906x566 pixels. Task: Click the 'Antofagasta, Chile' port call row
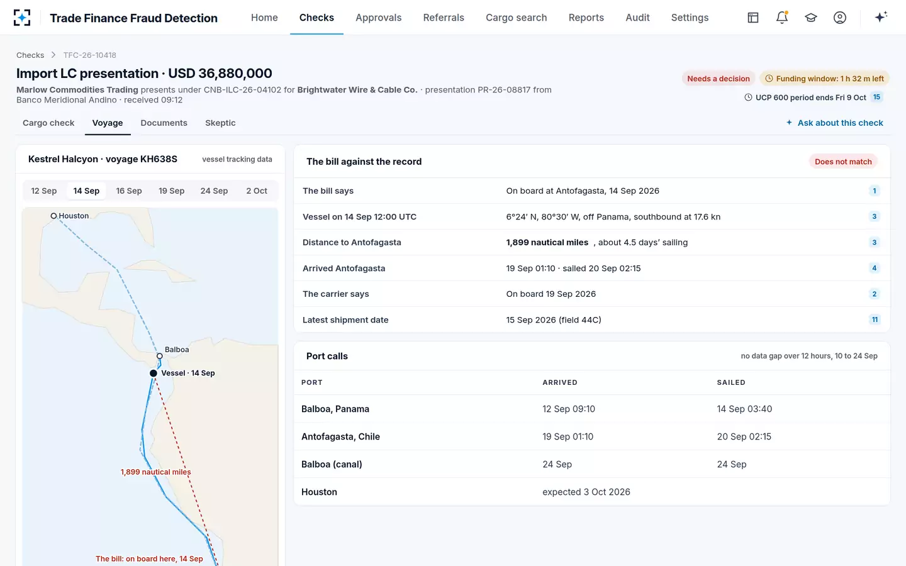[592, 436]
